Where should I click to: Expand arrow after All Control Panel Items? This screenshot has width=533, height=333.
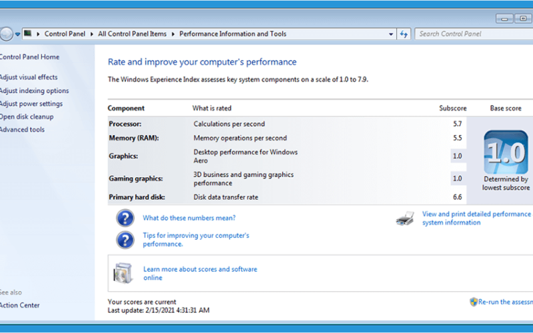click(x=173, y=34)
